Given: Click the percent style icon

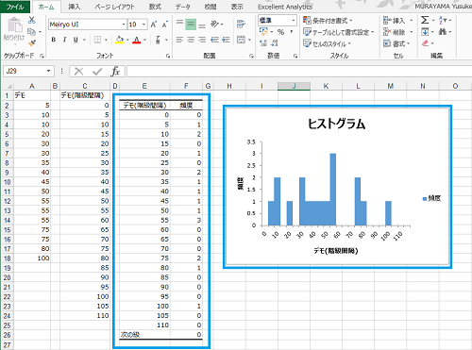Looking at the screenshot, I should pyautogui.click(x=280, y=32).
